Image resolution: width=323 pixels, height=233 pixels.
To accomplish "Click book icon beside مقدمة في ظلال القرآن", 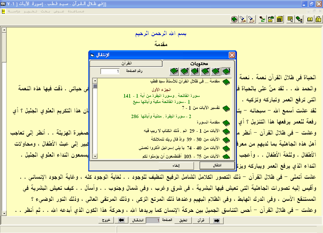I will pyautogui.click(x=226, y=82).
